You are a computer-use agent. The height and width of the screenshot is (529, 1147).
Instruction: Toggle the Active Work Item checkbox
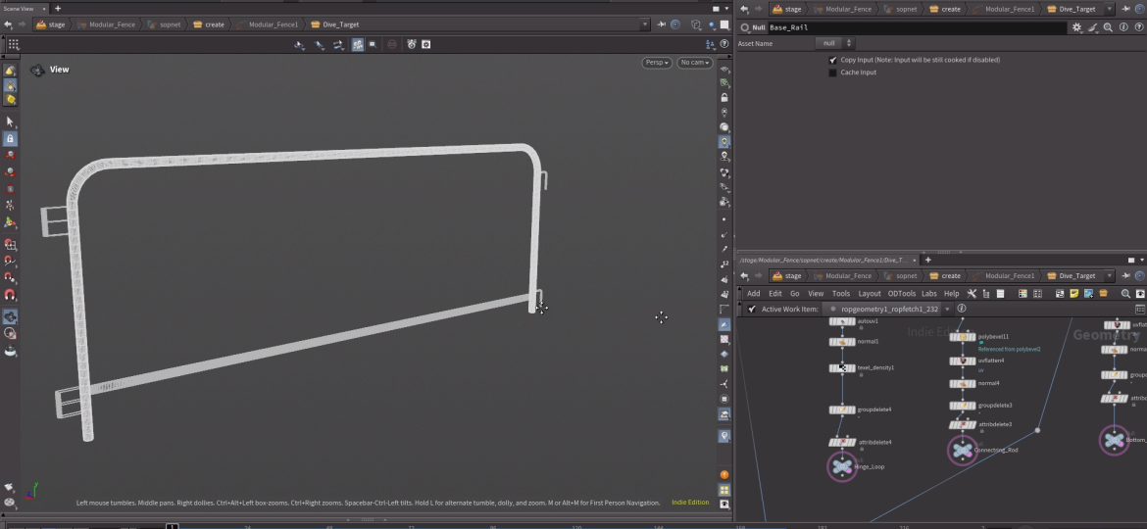coord(752,309)
